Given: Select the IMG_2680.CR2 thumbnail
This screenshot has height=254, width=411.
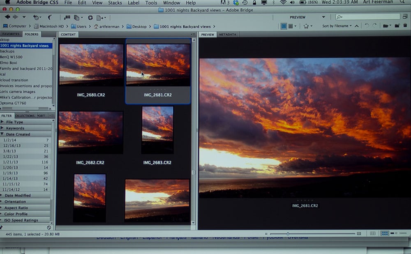Looking at the screenshot, I should pos(91,65).
